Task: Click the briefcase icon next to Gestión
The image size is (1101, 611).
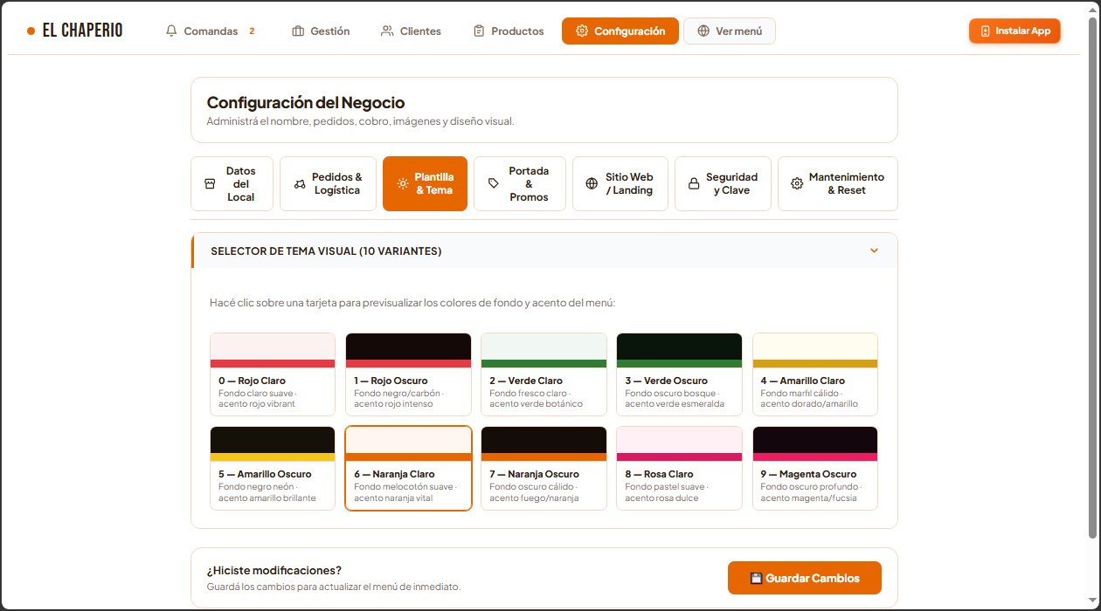Action: click(x=298, y=31)
